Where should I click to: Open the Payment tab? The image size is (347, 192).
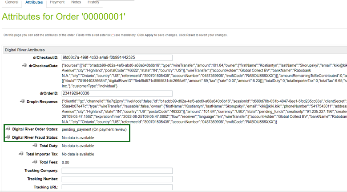point(57,2)
